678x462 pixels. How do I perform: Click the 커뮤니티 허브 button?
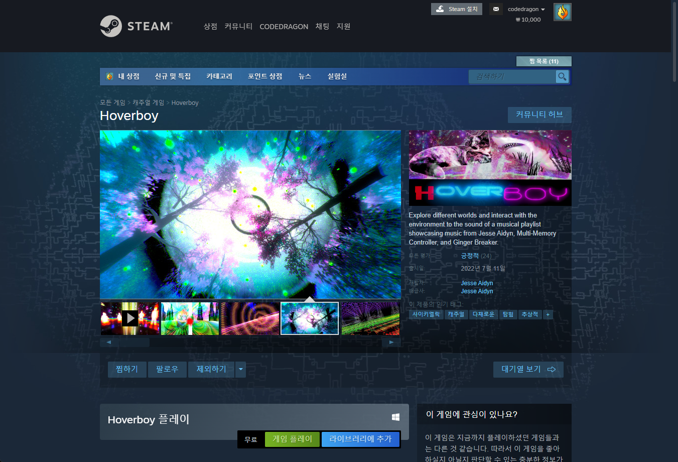pyautogui.click(x=539, y=114)
